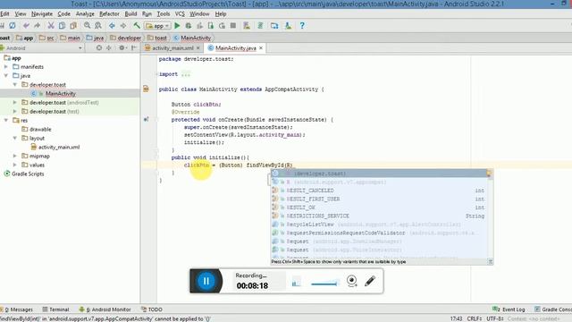Image resolution: width=572 pixels, height=322 pixels.
Task: Open the TODO tool window
Action: (x=152, y=309)
